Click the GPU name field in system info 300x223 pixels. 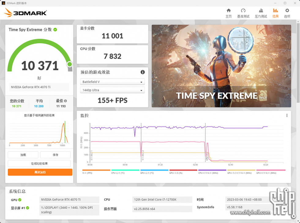(x=69, y=200)
